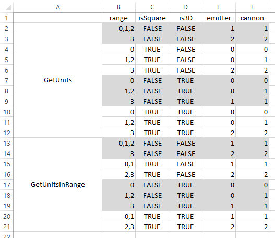Click the GetUnits merged cell
The width and height of the screenshot is (275, 238).
[x=58, y=80]
